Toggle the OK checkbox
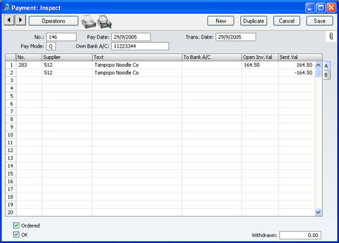The width and height of the screenshot is (339, 243). coord(16,235)
